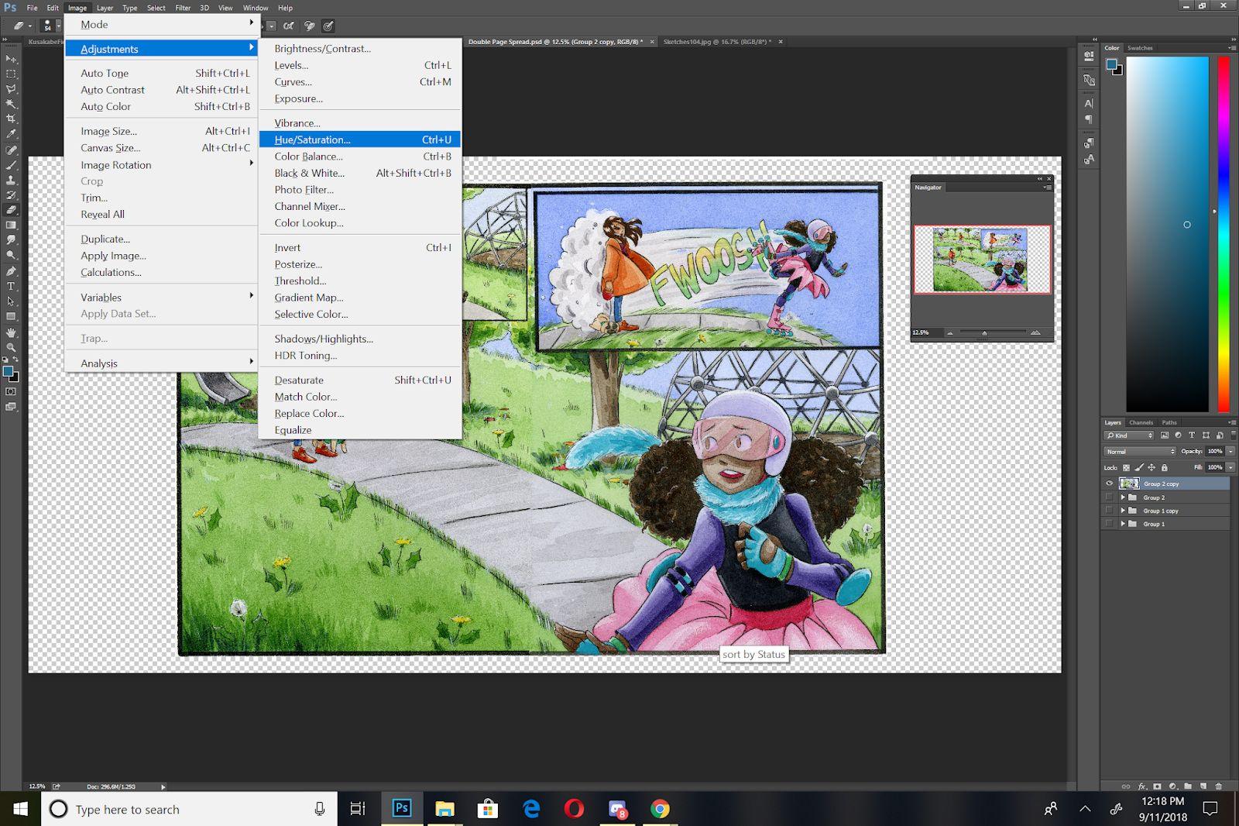
Task: Open File Explorer from the taskbar
Action: coord(444,809)
